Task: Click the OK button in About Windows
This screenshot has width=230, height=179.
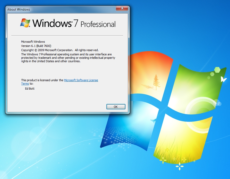Action: [x=116, y=107]
